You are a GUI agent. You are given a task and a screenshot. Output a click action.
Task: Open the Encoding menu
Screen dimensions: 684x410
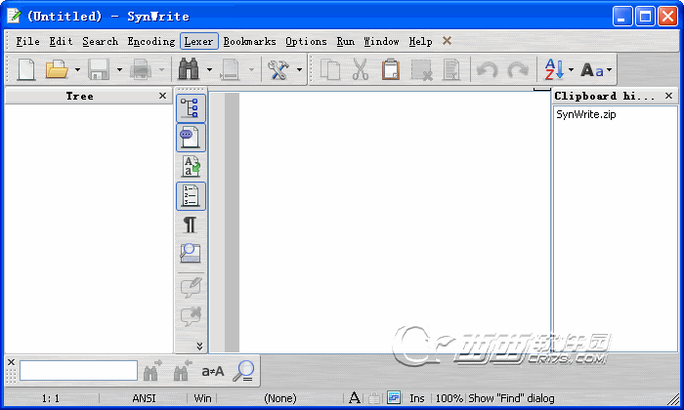151,41
